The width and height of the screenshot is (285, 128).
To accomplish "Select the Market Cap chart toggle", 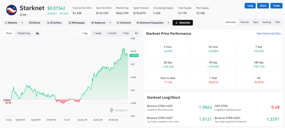I will [24, 33].
